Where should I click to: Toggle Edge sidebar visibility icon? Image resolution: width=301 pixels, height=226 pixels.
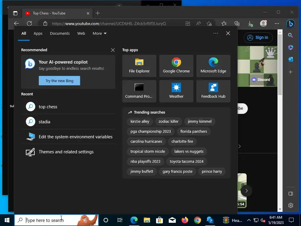[291, 194]
